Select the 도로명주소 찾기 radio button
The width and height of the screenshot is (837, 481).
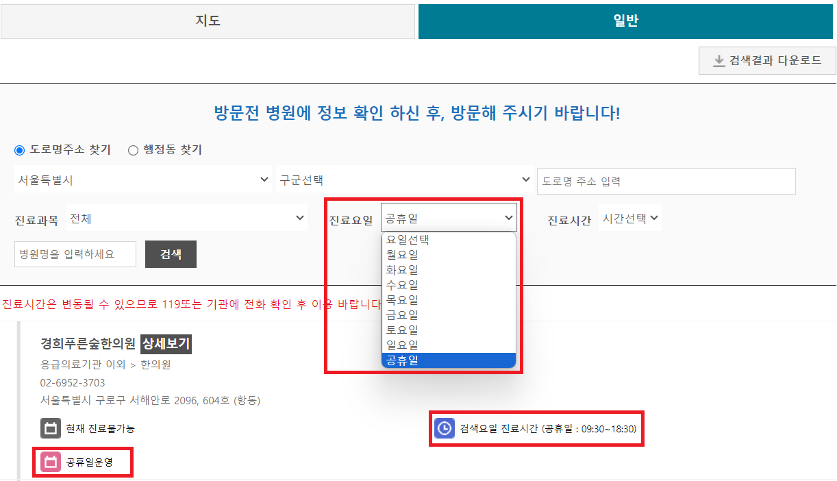click(x=18, y=150)
